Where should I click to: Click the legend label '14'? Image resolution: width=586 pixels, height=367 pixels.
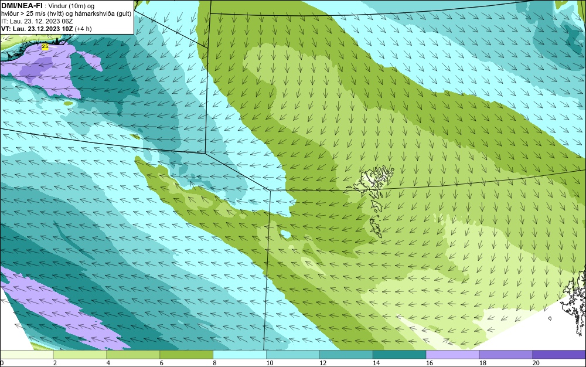click(x=376, y=363)
